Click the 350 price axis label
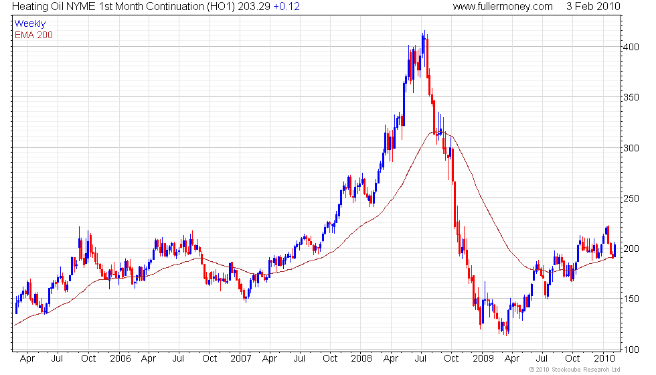656x375 pixels. click(631, 97)
